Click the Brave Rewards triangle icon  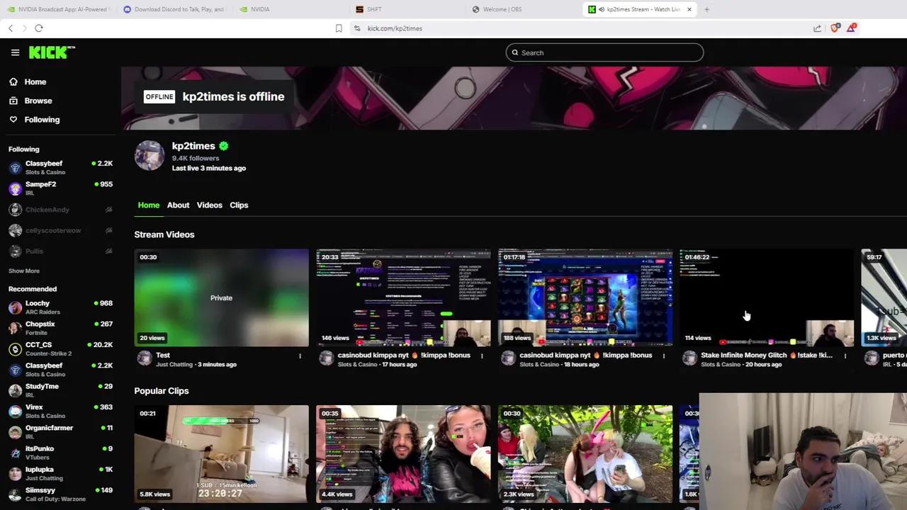(851, 28)
